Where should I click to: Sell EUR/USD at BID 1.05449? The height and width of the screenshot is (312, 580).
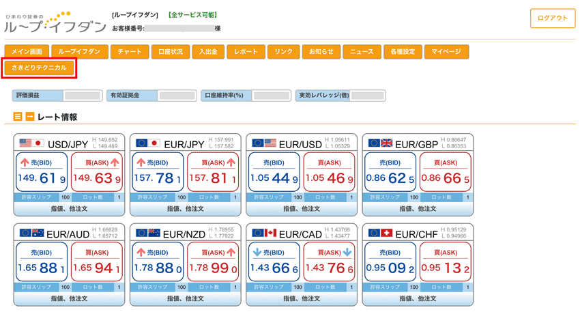pos(274,172)
